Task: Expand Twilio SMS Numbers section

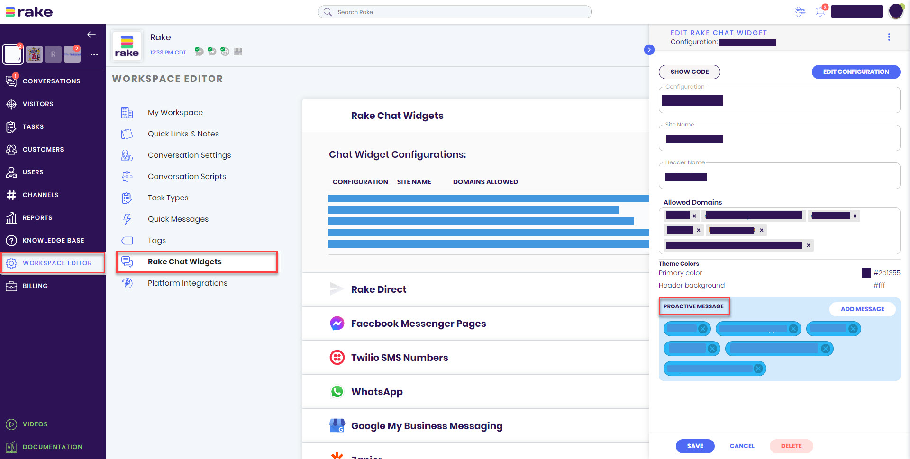Action: click(x=476, y=358)
